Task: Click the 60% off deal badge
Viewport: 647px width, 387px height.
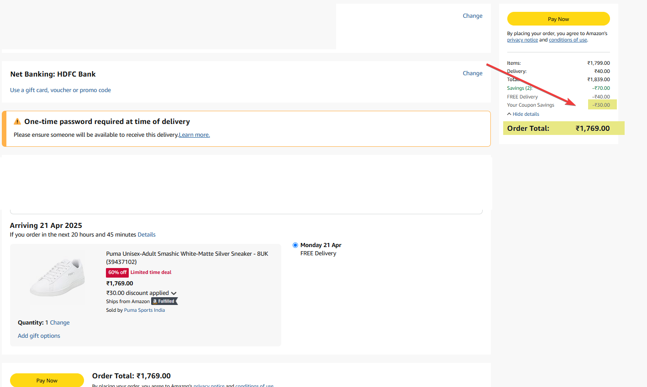Action: (117, 273)
